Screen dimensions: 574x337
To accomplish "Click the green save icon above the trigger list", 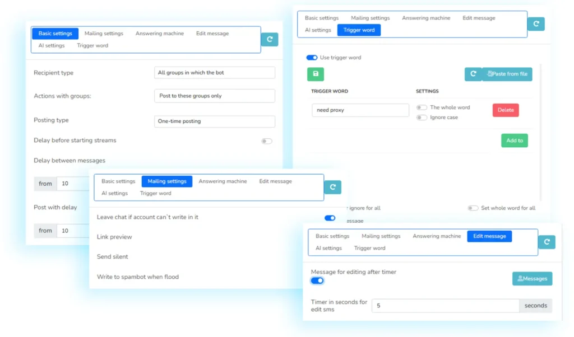I will coord(315,74).
